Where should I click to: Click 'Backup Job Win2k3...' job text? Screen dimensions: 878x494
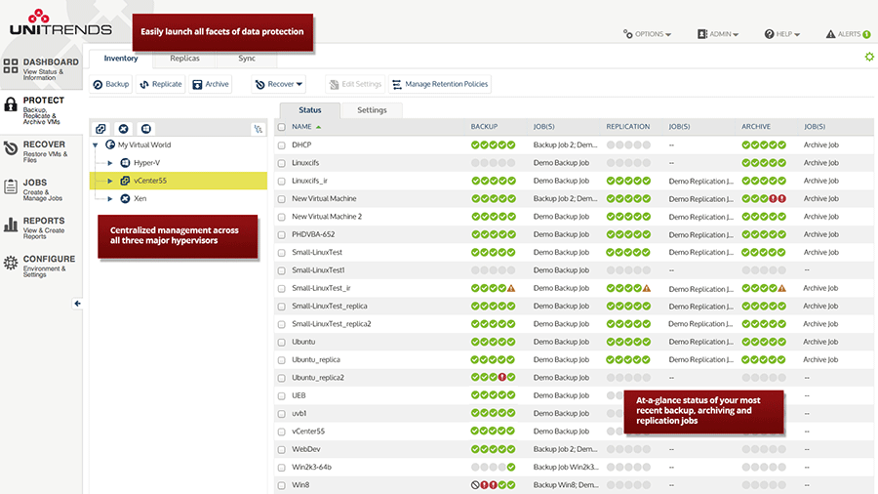566,467
